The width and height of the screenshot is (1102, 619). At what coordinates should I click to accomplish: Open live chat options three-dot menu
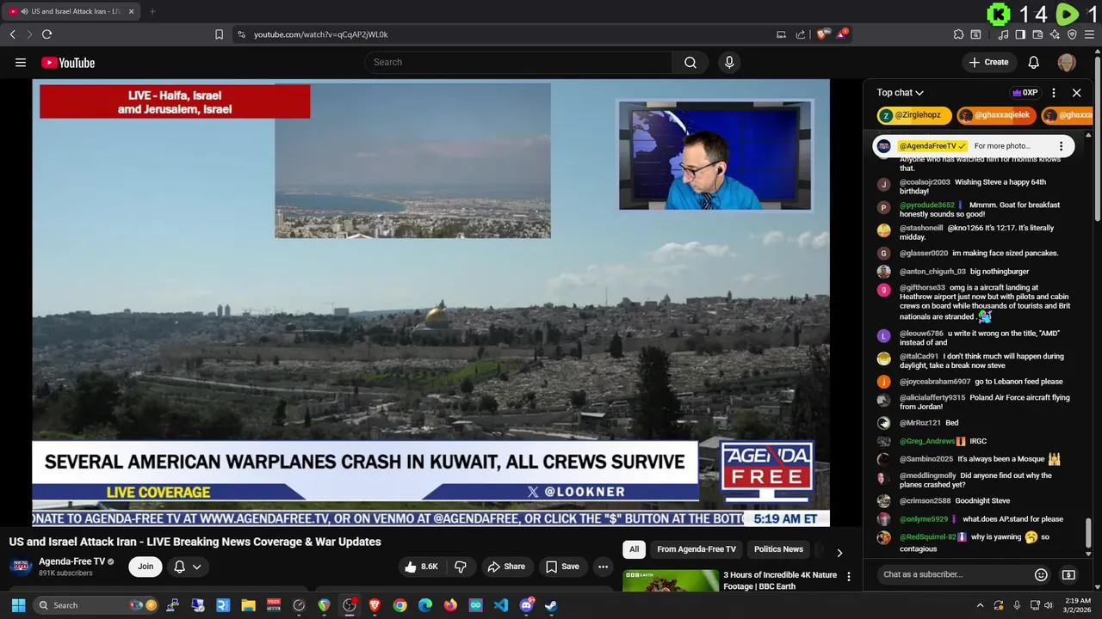coord(1054,93)
